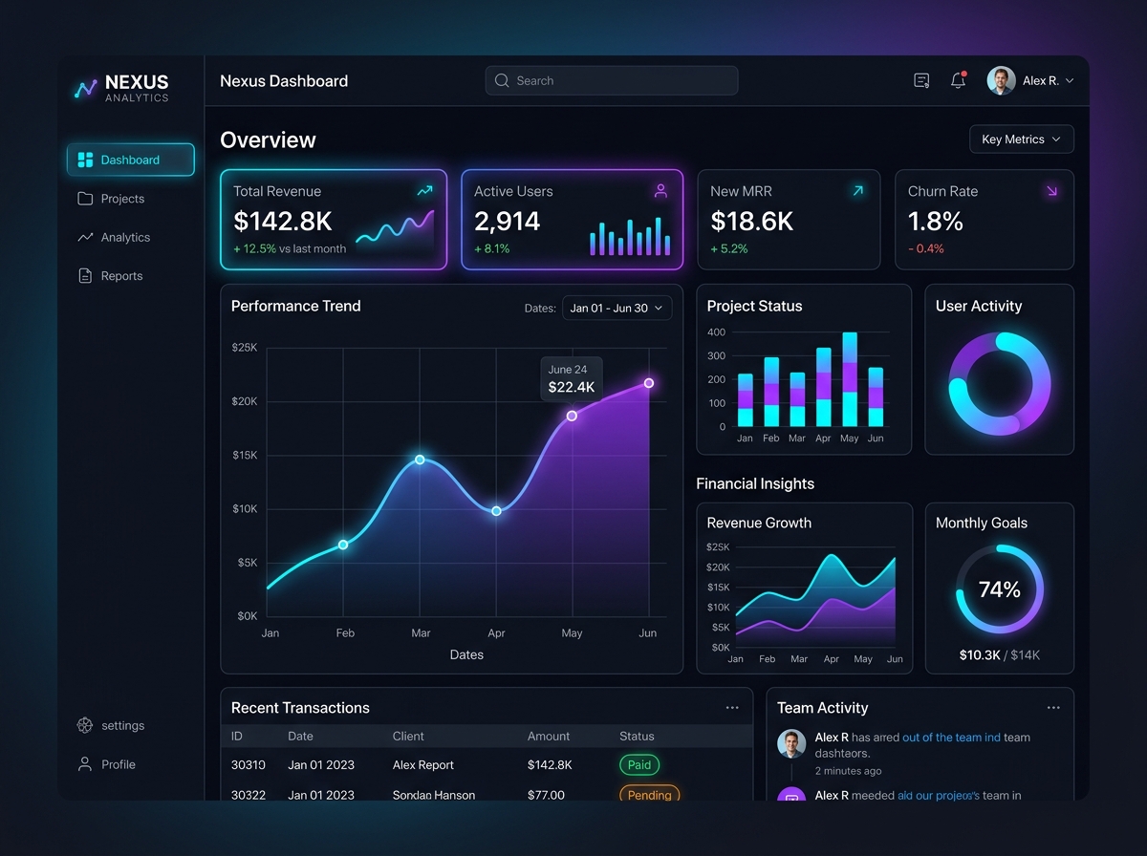The image size is (1147, 856).
Task: Click the May bar in Project Status
Action: [x=850, y=379]
